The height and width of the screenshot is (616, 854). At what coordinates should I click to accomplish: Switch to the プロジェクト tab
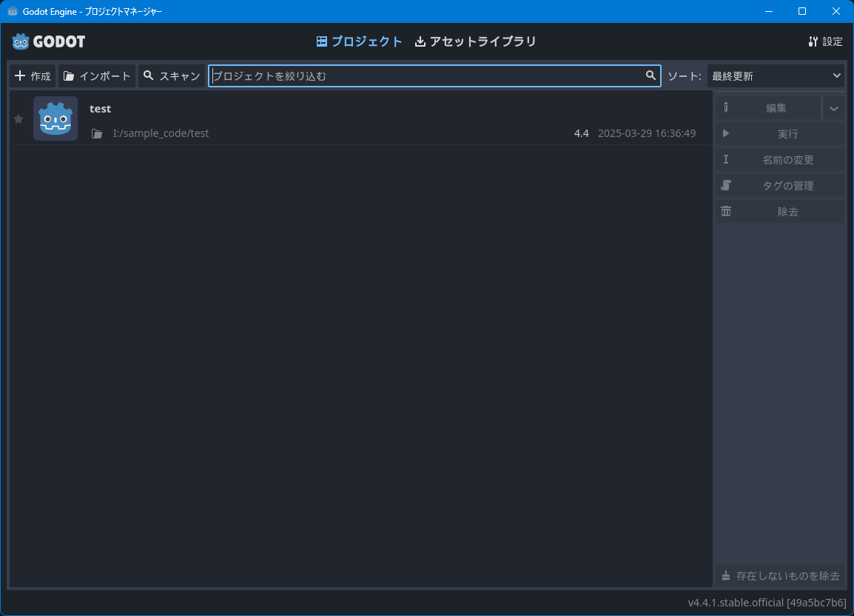(359, 41)
